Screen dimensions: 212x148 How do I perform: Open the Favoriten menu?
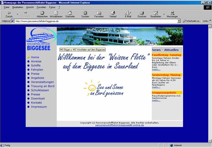(41, 7)
